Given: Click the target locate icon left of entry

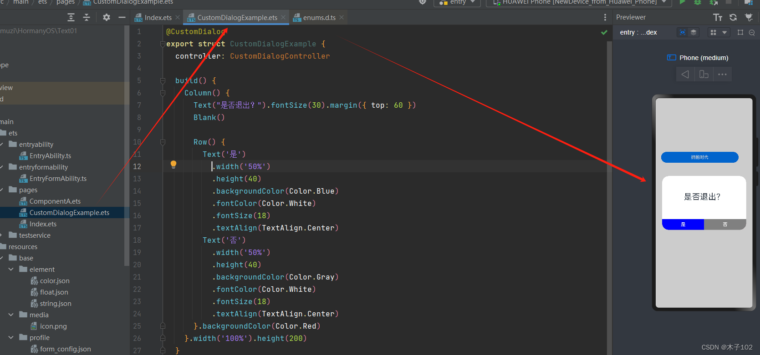Looking at the screenshot, I should click(x=423, y=2).
